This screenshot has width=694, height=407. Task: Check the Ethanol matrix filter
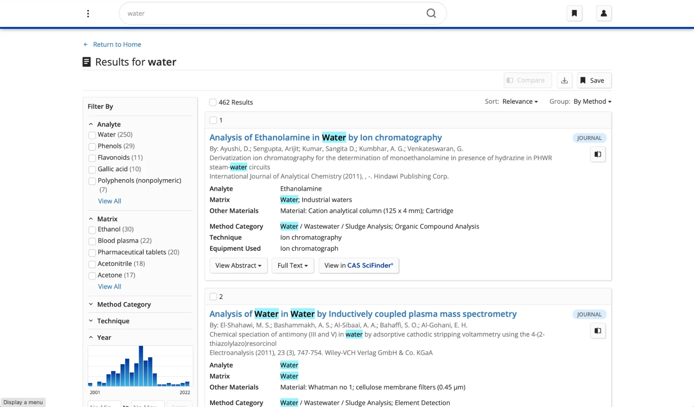[x=92, y=230]
